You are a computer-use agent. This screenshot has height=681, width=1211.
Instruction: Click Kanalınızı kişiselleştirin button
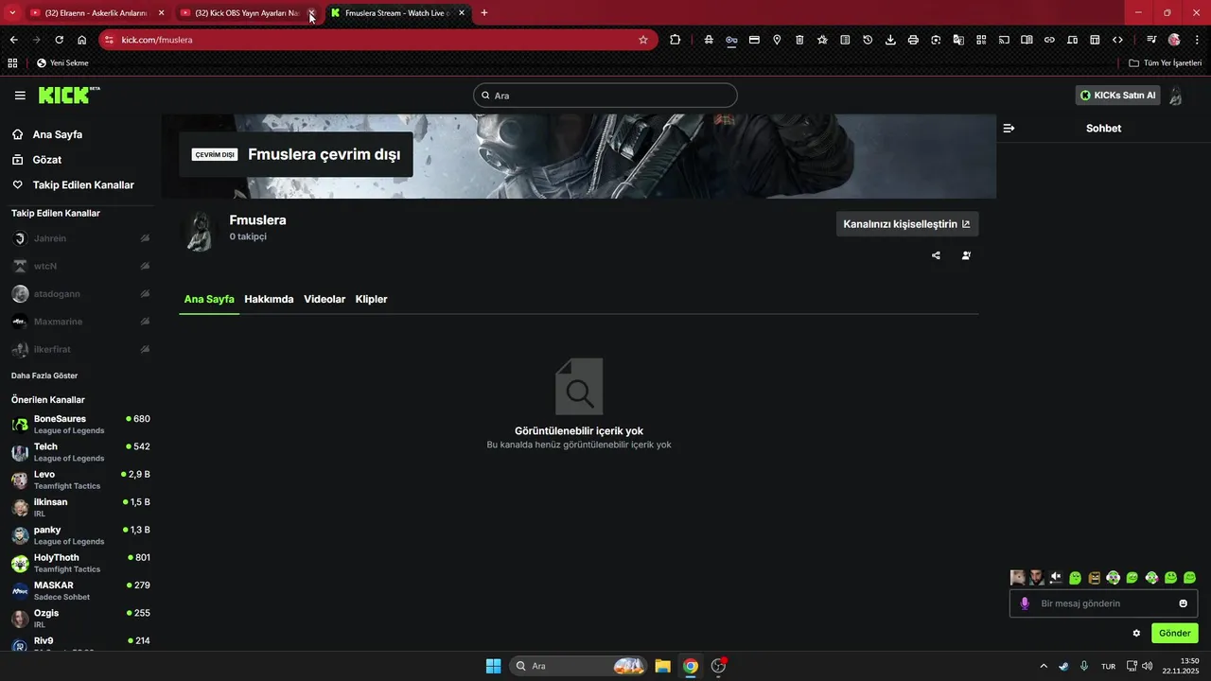(907, 224)
